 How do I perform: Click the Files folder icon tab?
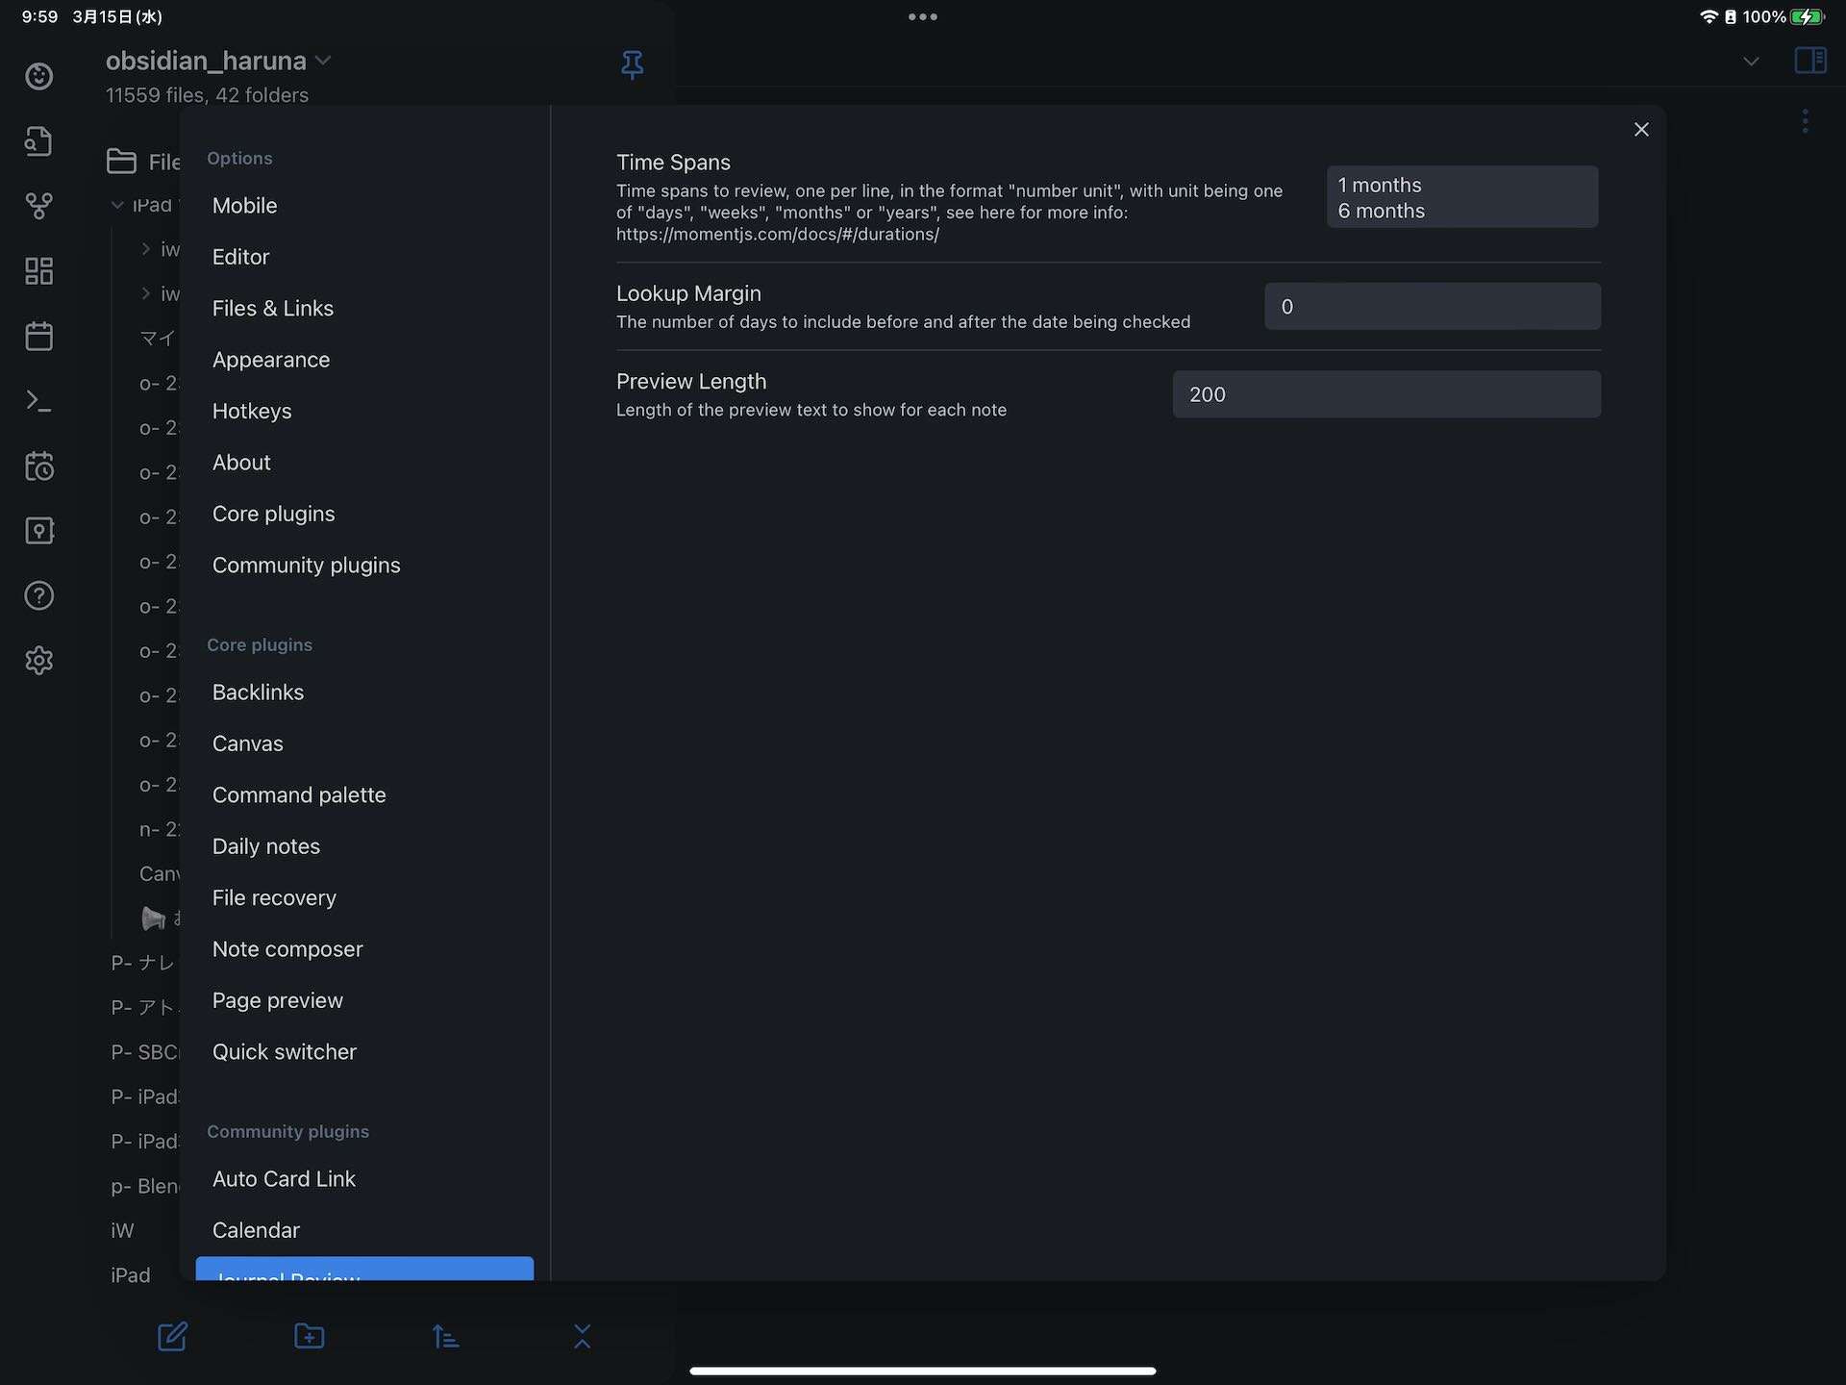coord(121,162)
